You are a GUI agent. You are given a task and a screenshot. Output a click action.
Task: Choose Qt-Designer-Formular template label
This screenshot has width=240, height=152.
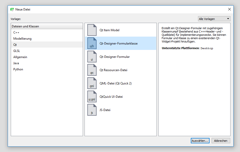pos(115,57)
